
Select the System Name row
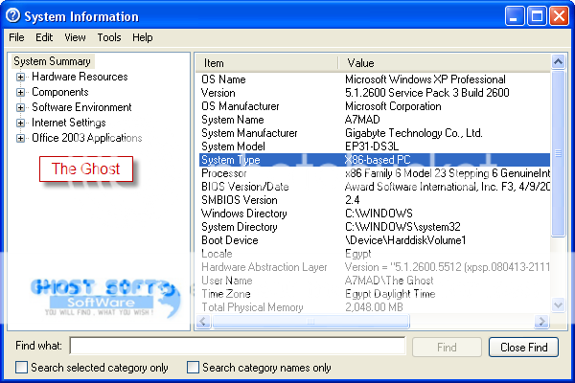[x=375, y=120]
